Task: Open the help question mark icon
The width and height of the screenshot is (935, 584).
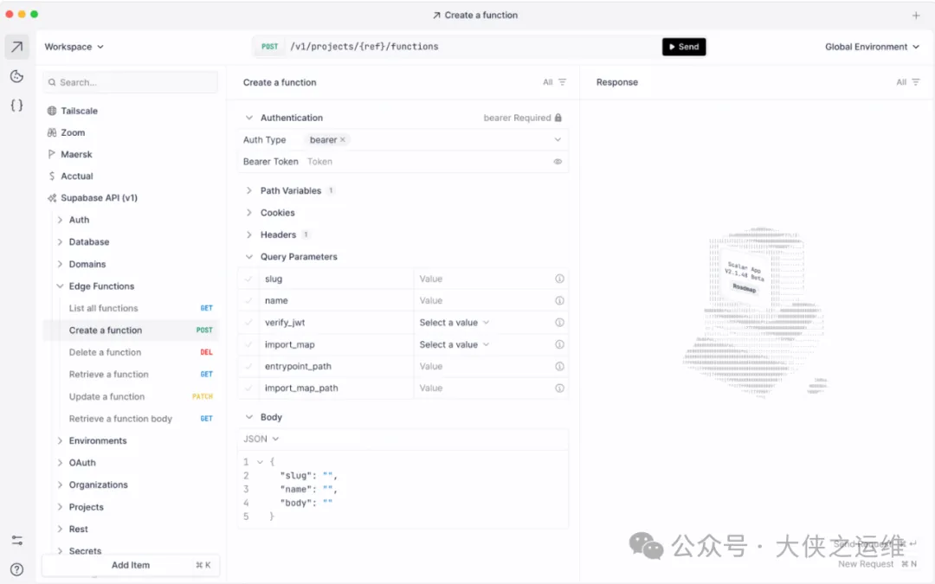Action: pyautogui.click(x=16, y=569)
